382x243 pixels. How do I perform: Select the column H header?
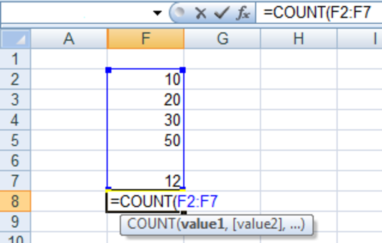299,39
